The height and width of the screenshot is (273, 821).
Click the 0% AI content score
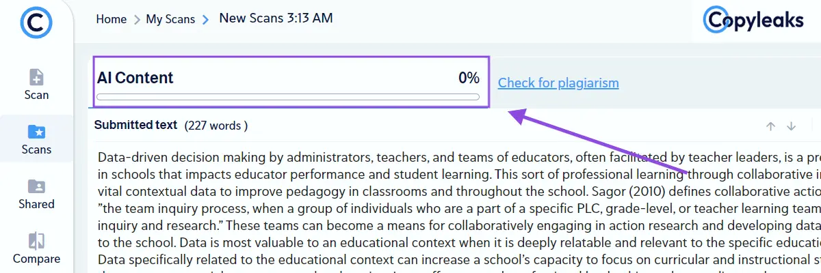click(469, 78)
